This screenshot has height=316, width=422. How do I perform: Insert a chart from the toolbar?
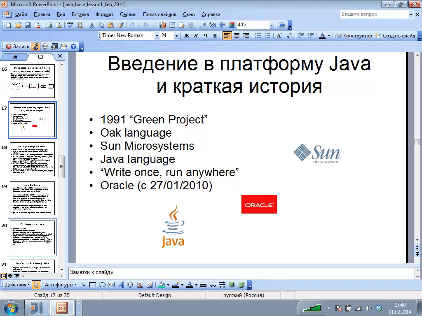pyautogui.click(x=162, y=25)
